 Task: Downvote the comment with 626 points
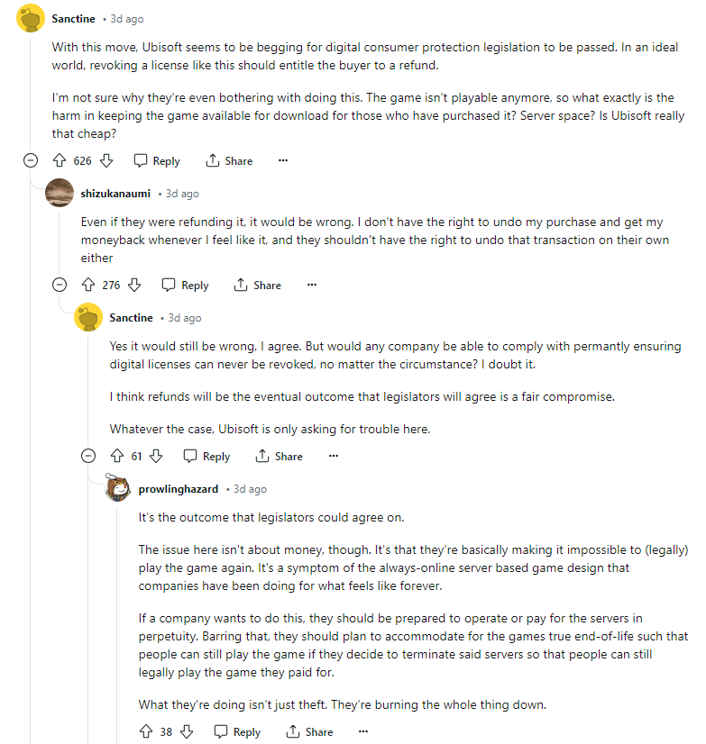coord(105,161)
